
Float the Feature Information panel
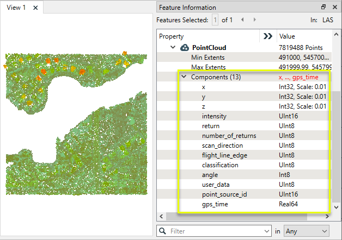point(323,7)
